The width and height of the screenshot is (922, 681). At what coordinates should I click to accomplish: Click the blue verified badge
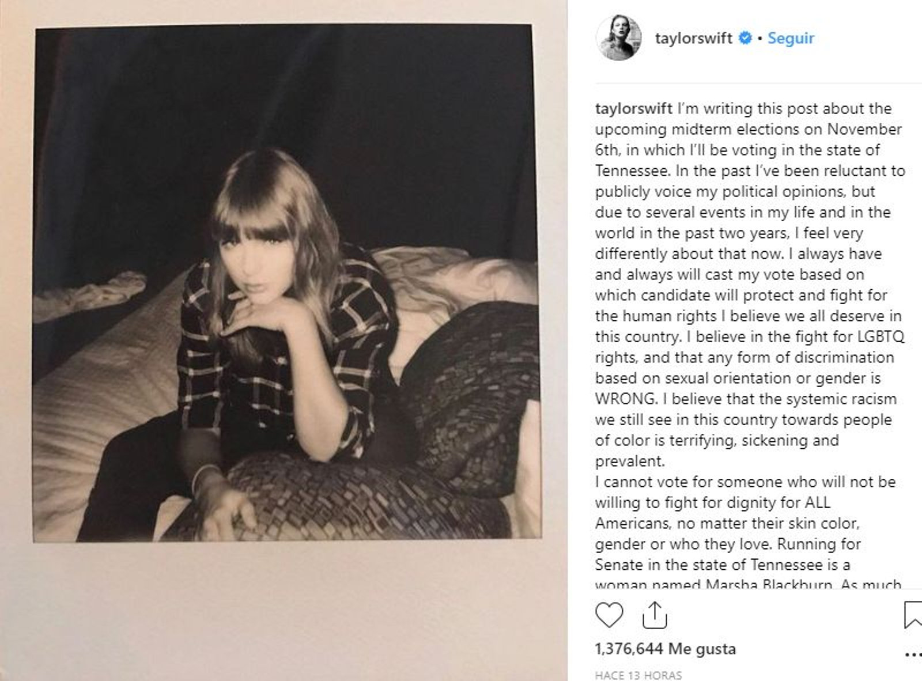click(745, 38)
